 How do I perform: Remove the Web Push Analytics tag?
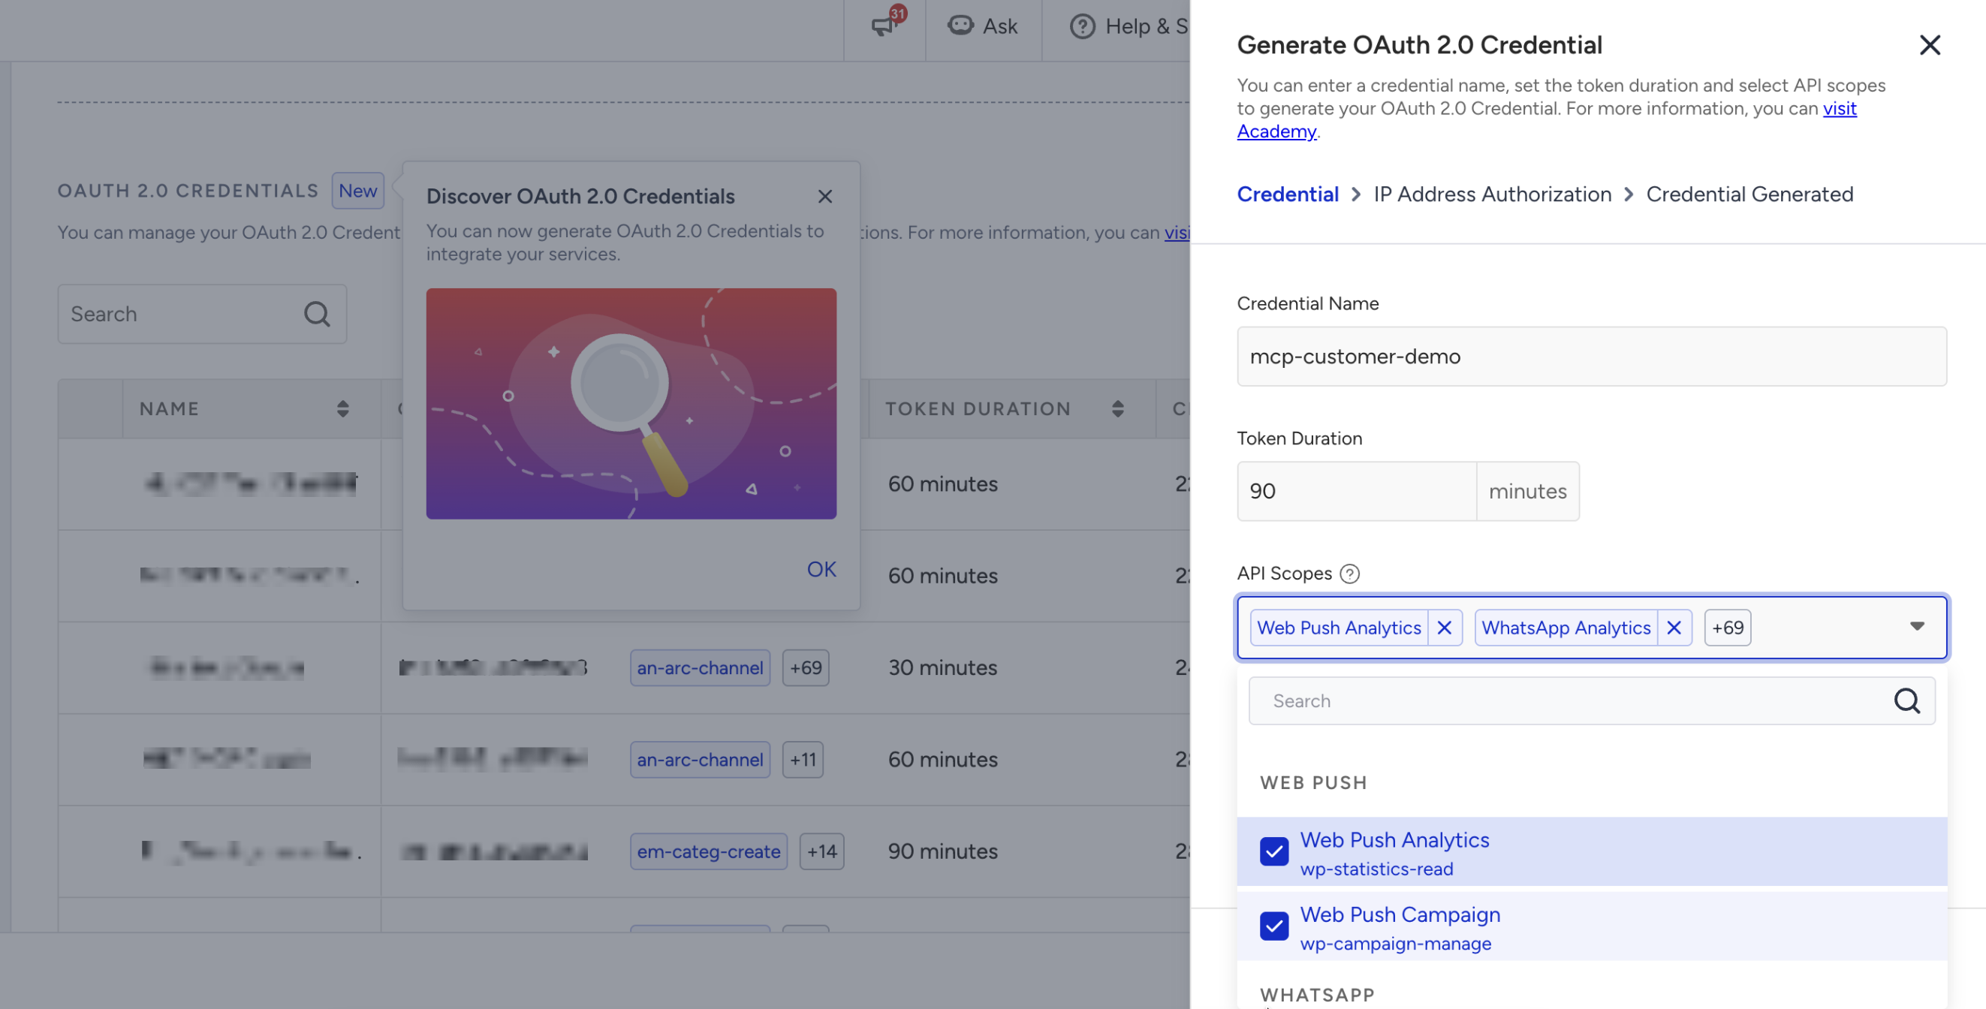click(1444, 628)
